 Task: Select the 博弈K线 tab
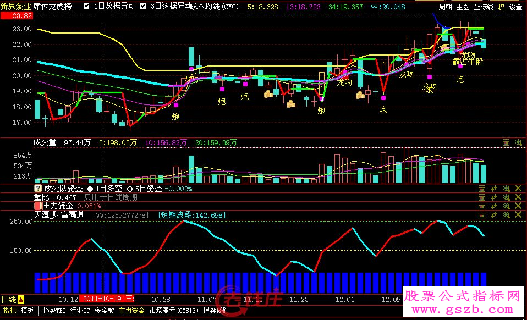pyautogui.click(x=215, y=311)
